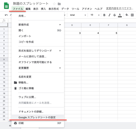The image size is (136, 129).
Task: Toggle bold formatting
Action: (104, 15)
